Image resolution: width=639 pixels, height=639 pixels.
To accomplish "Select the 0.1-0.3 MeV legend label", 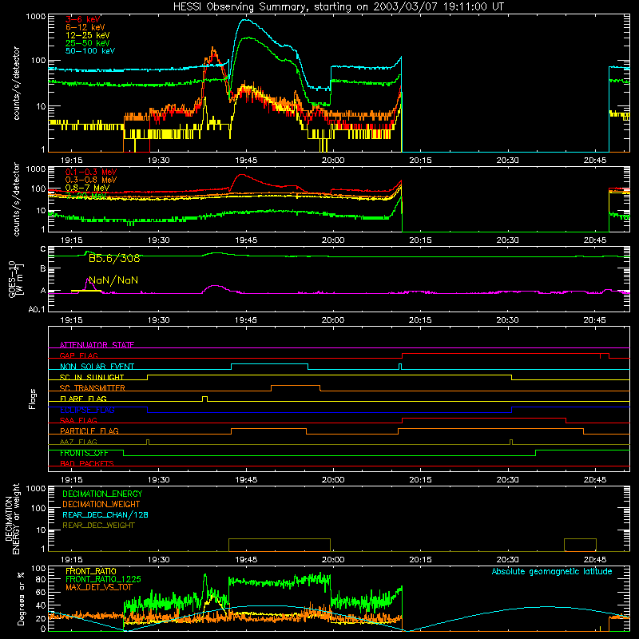I will pyautogui.click(x=91, y=172).
